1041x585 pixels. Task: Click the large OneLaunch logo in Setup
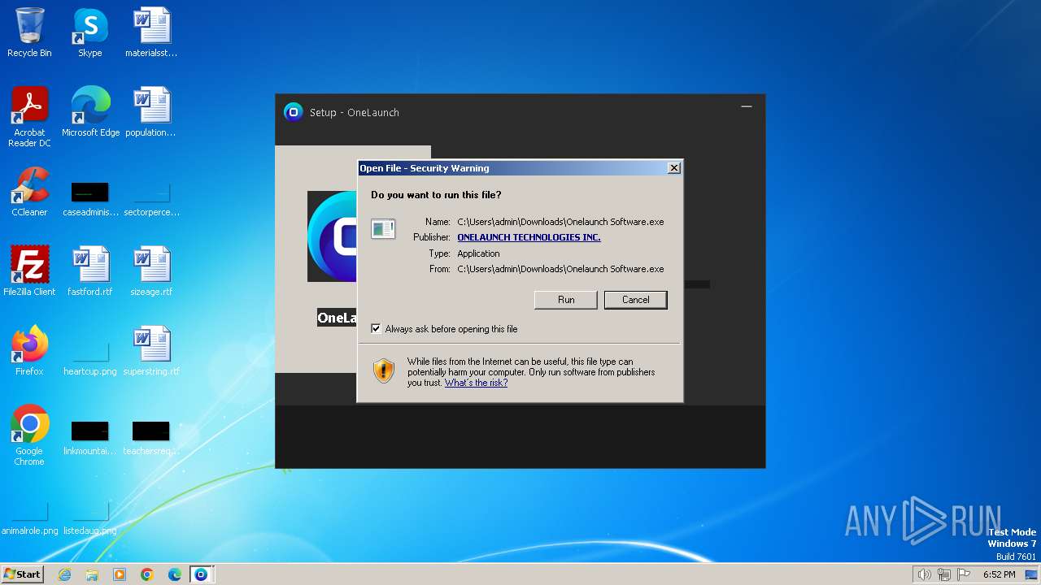coord(332,236)
